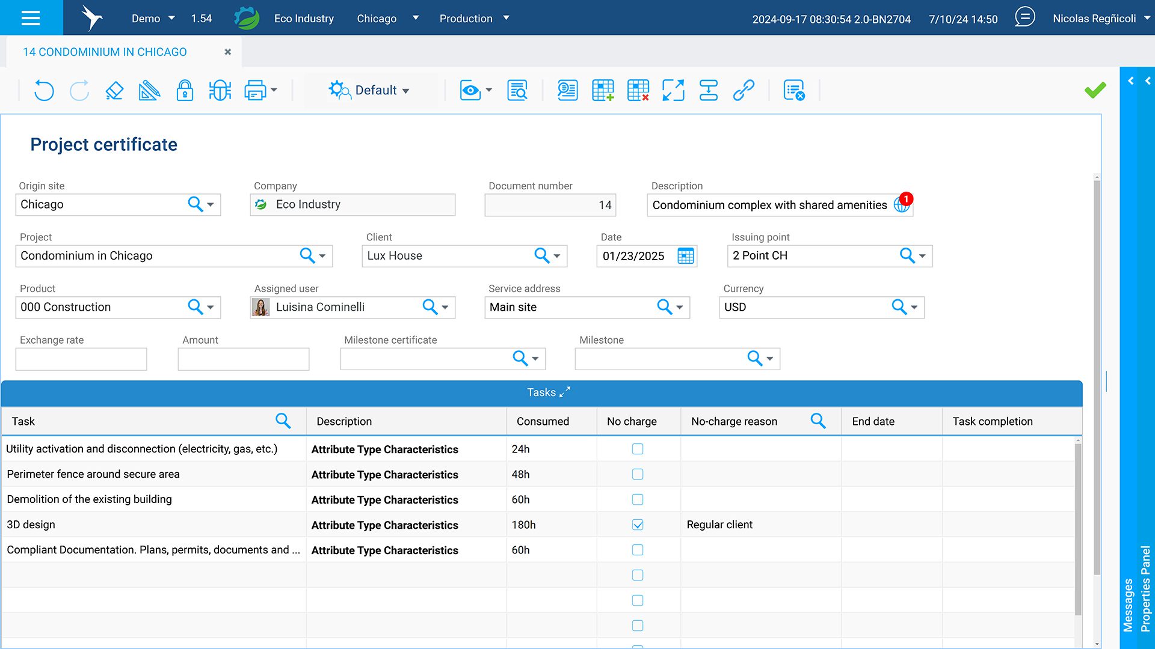1155x649 pixels.
Task: Click the padlock lock icon
Action: coord(185,91)
